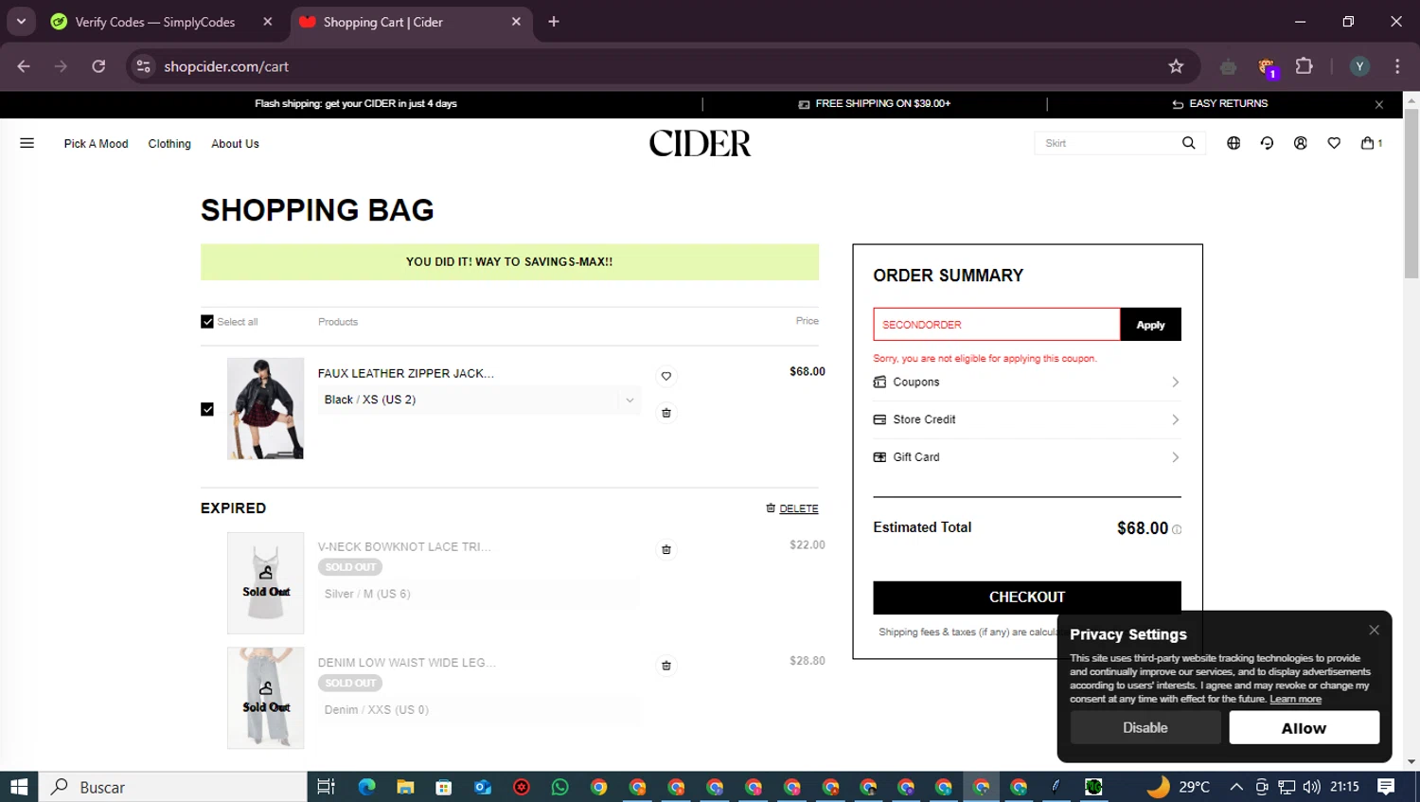This screenshot has width=1420, height=802.
Task: Click the search magnifier icon
Action: coord(1188,143)
